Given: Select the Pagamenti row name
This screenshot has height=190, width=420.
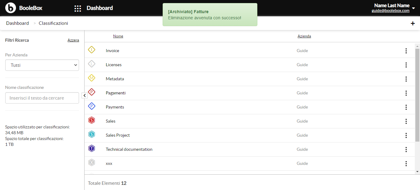Looking at the screenshot, I should (116, 93).
